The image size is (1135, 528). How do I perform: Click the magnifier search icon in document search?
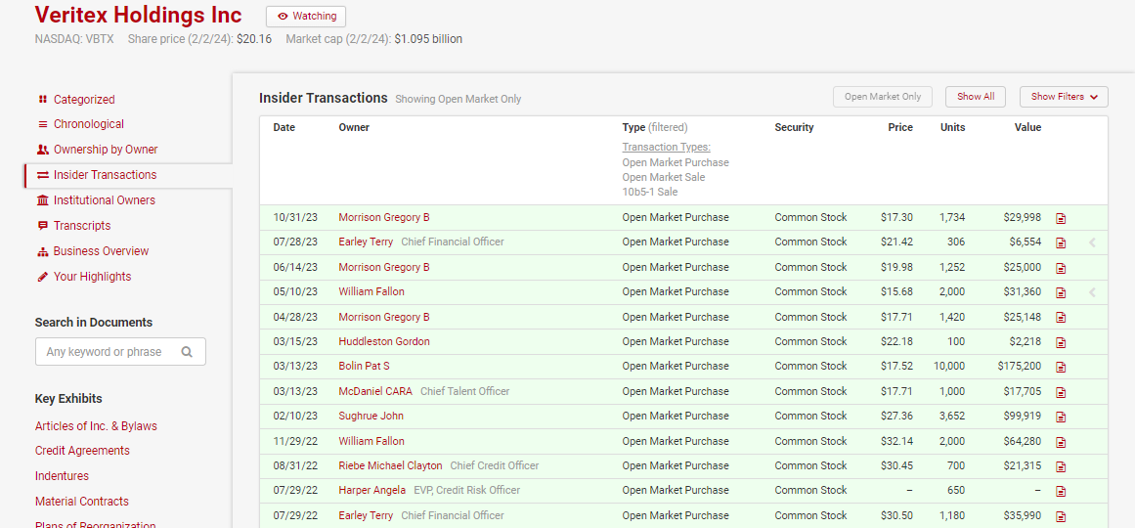(x=187, y=352)
